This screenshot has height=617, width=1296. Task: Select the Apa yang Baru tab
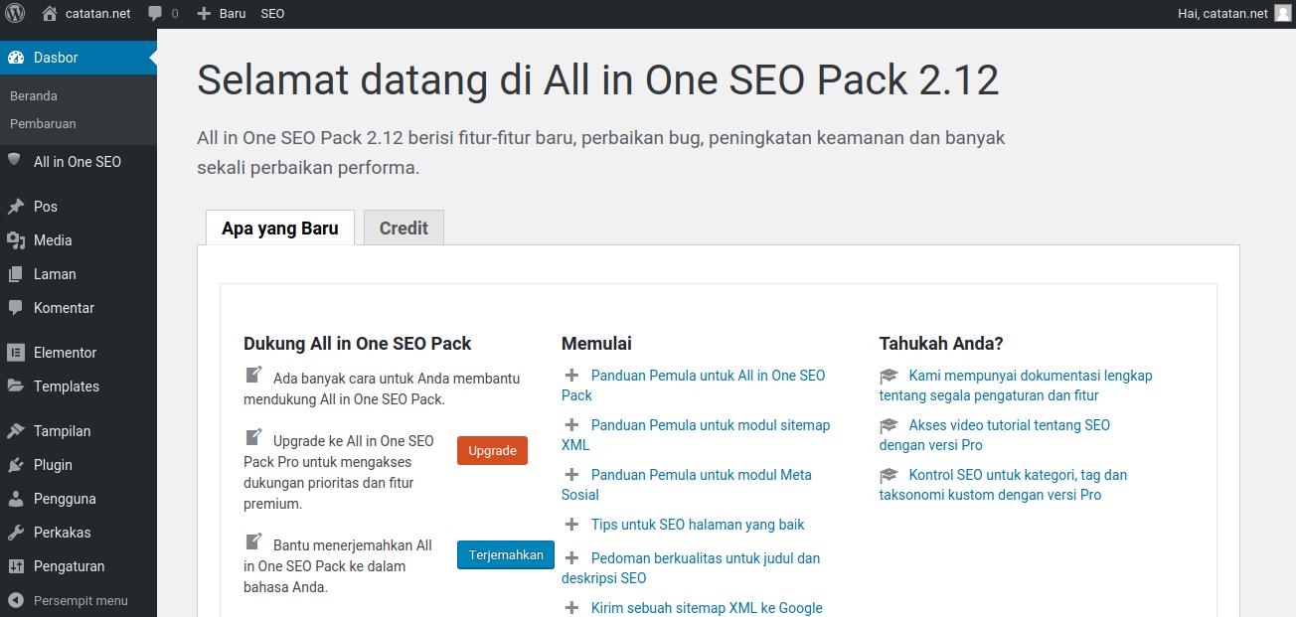[x=279, y=228]
